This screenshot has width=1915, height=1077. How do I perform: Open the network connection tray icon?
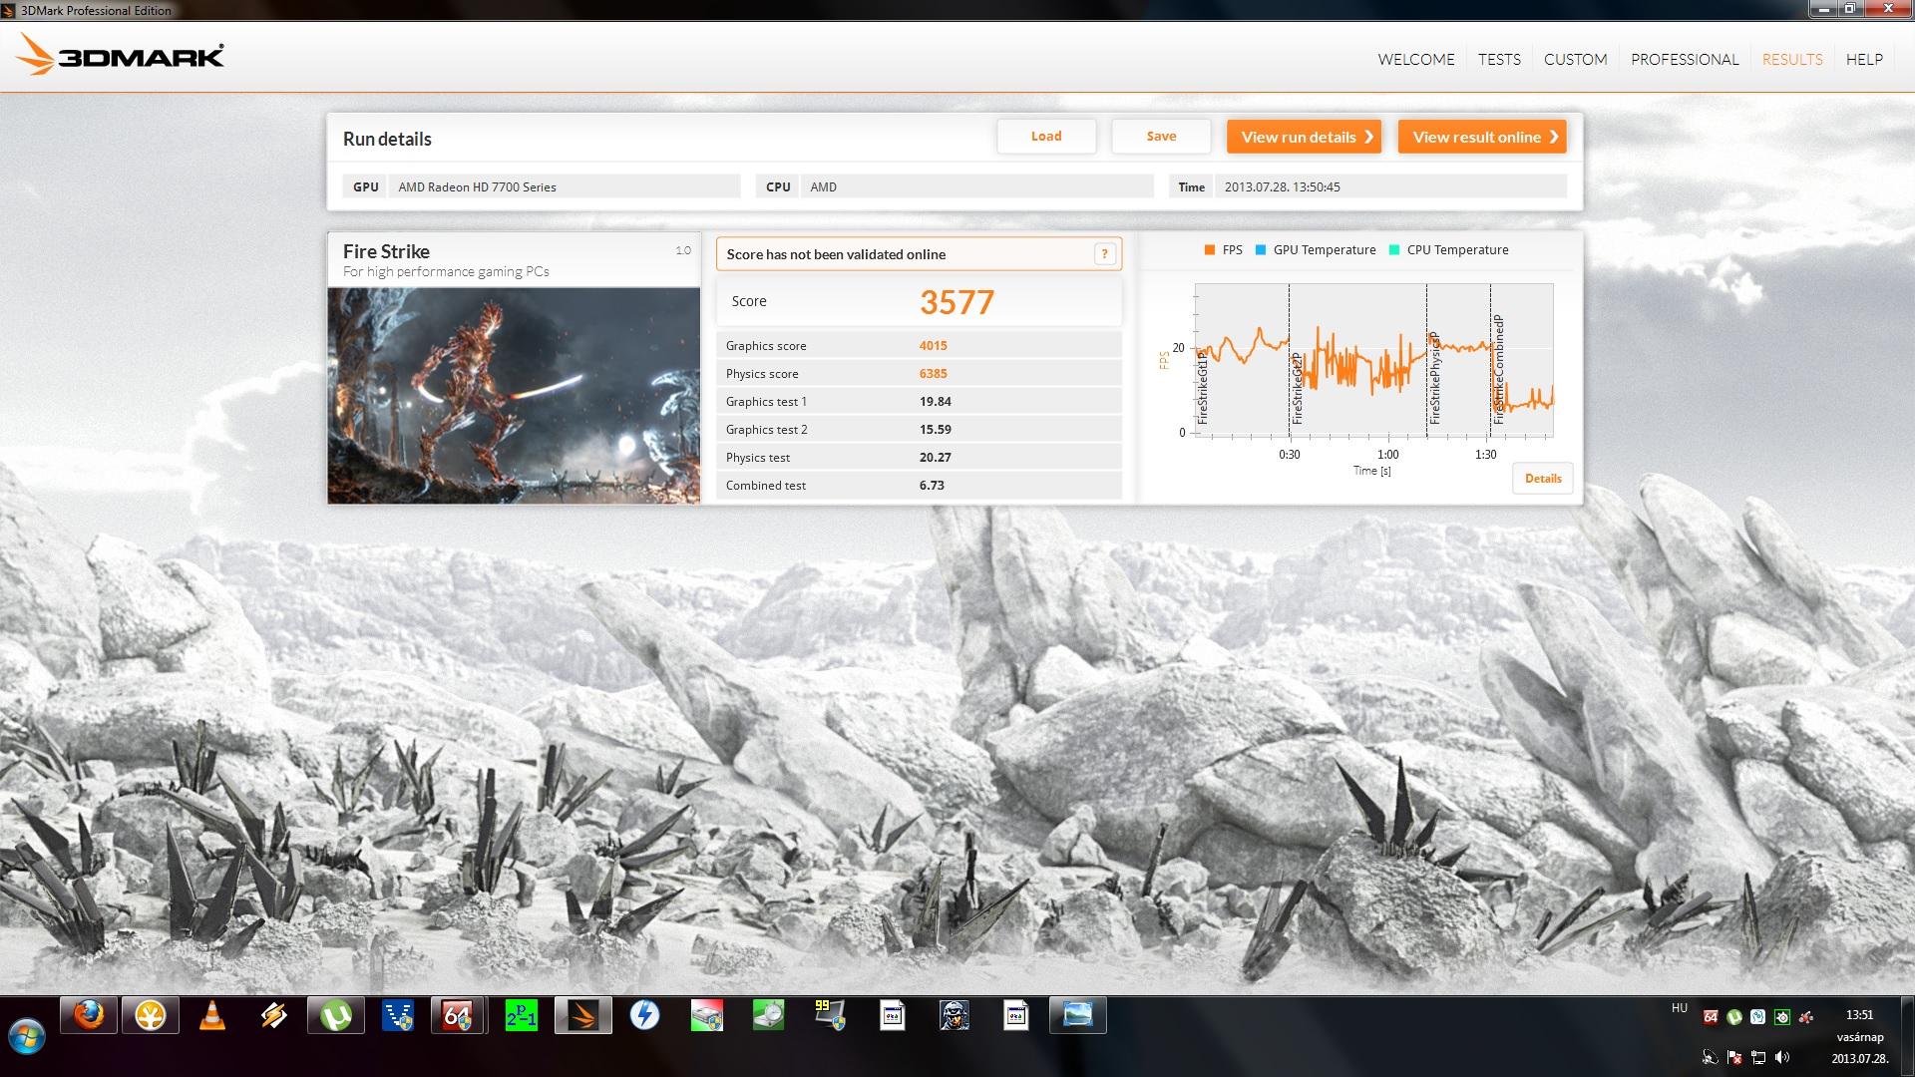(1758, 1058)
